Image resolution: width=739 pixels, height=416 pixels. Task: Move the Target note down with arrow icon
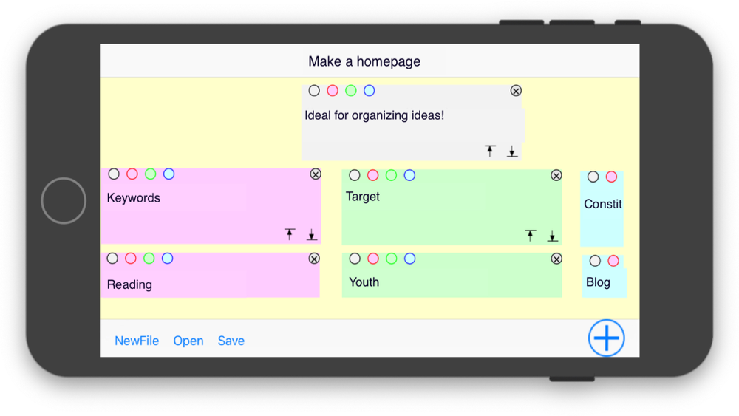(552, 236)
